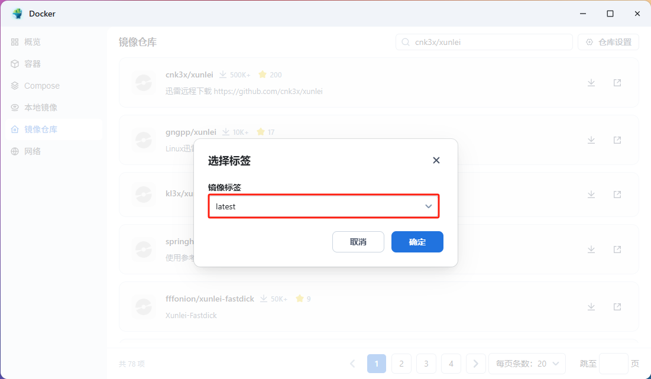This screenshot has height=379, width=651.
Task: Click gngpp/xunlei 10K+ download count icon
Action: pos(226,132)
